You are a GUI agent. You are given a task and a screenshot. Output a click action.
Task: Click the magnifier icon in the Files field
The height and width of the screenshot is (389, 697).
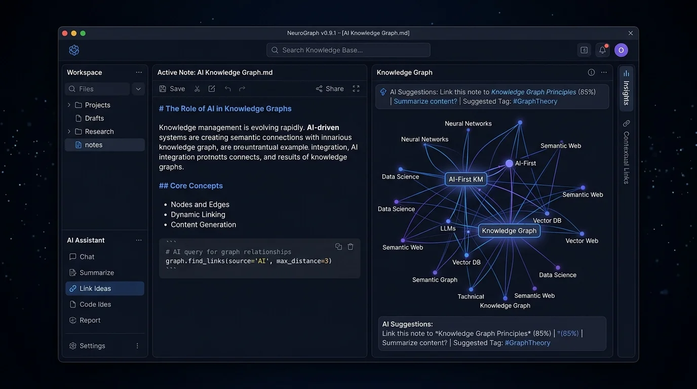(72, 89)
